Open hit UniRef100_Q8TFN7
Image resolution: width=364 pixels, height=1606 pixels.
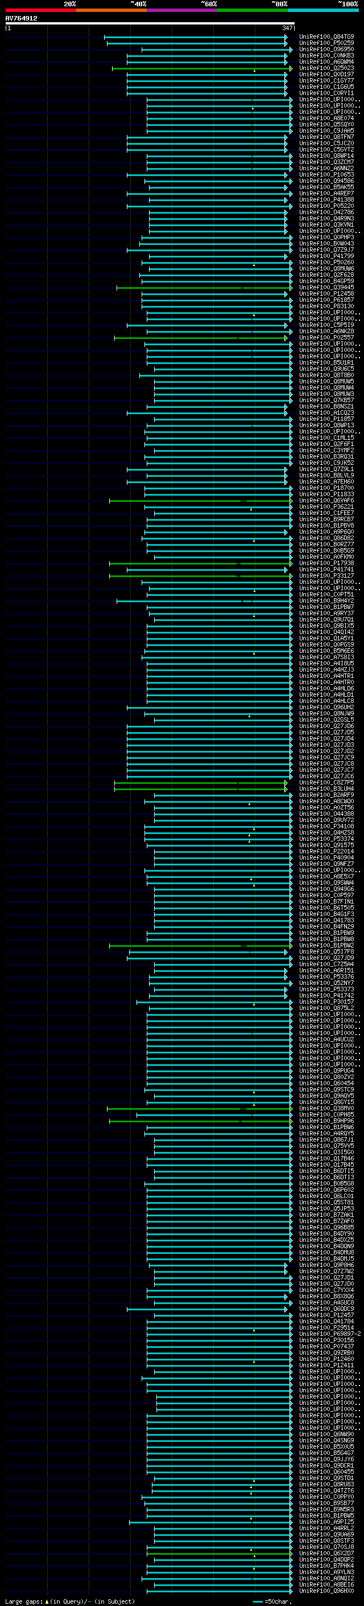click(326, 137)
